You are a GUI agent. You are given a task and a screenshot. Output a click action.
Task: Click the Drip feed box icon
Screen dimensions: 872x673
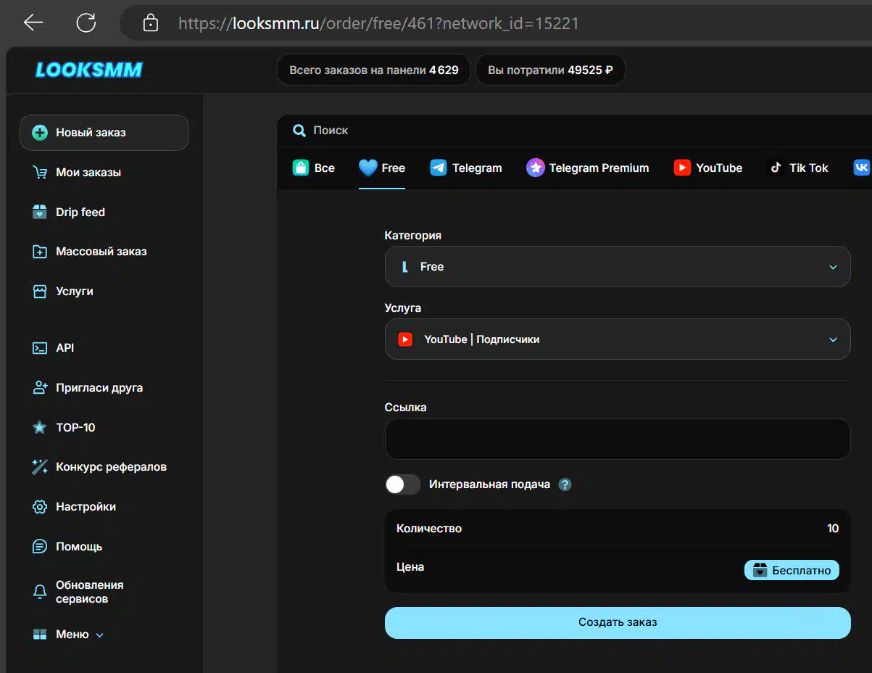pyautogui.click(x=41, y=212)
